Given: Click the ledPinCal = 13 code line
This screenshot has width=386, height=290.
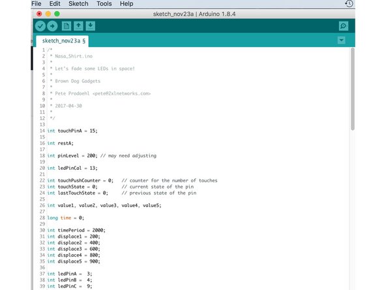Looking at the screenshot, I should click(x=72, y=168).
